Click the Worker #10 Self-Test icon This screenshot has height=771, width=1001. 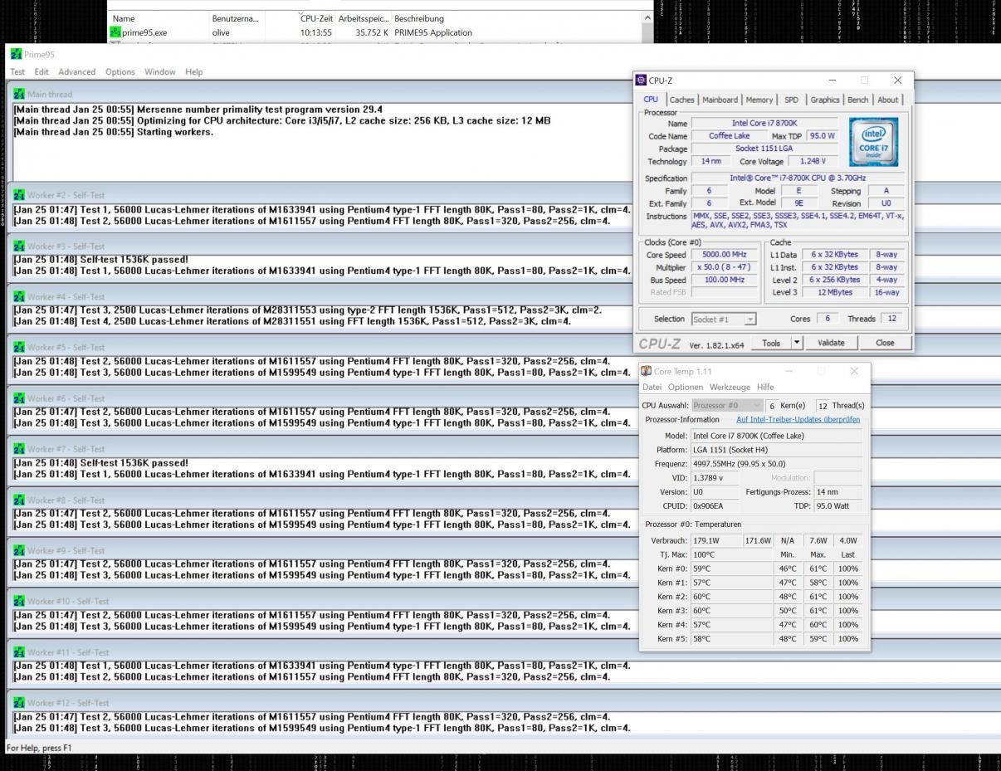[x=19, y=601]
